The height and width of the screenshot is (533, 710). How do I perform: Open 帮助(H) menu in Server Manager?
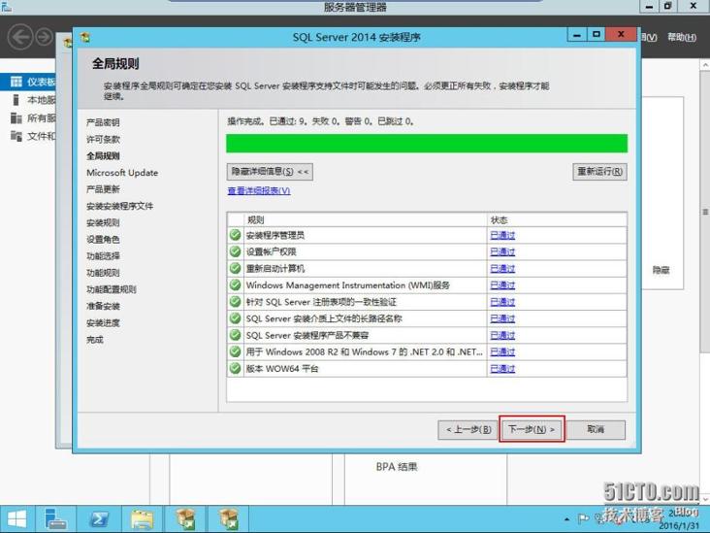pos(682,37)
